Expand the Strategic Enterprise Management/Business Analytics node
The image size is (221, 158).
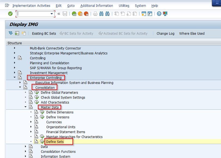tap(14, 53)
